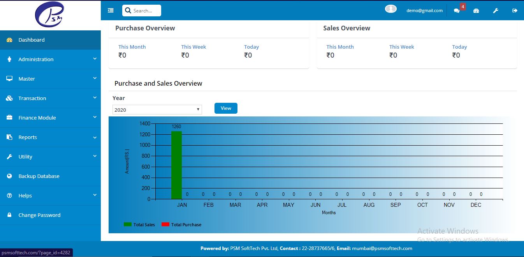Click the mumbai@psmsofttech.com email in footer

point(382,248)
